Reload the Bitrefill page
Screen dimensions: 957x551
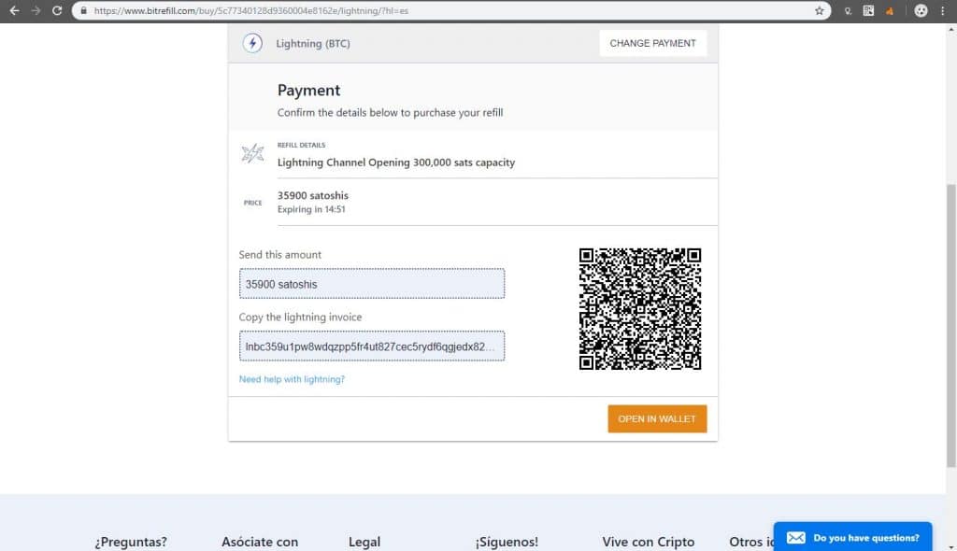coord(57,10)
